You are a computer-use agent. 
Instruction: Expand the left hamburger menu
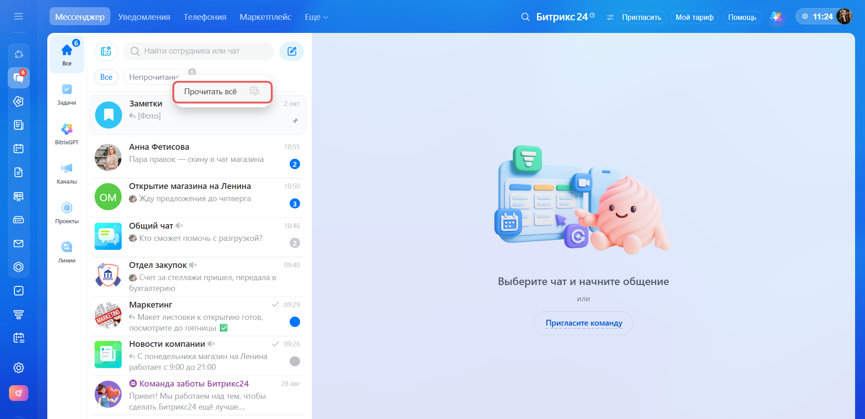coord(18,17)
